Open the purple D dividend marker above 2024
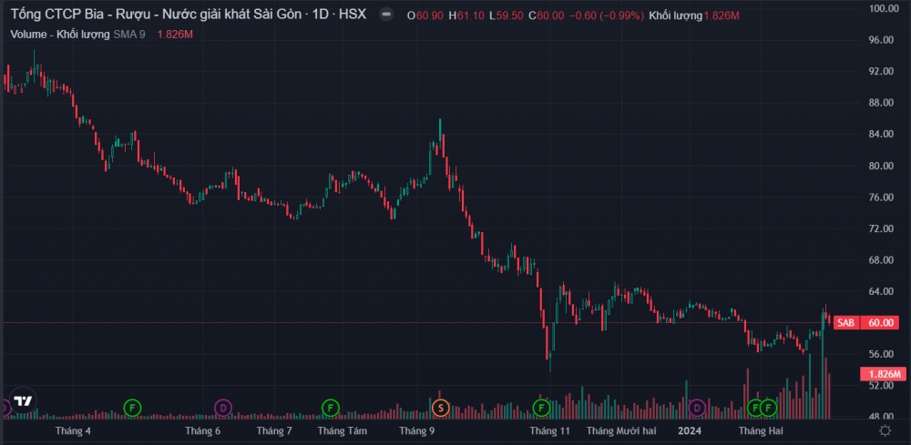Screen dimensions: 911x445 point(697,408)
